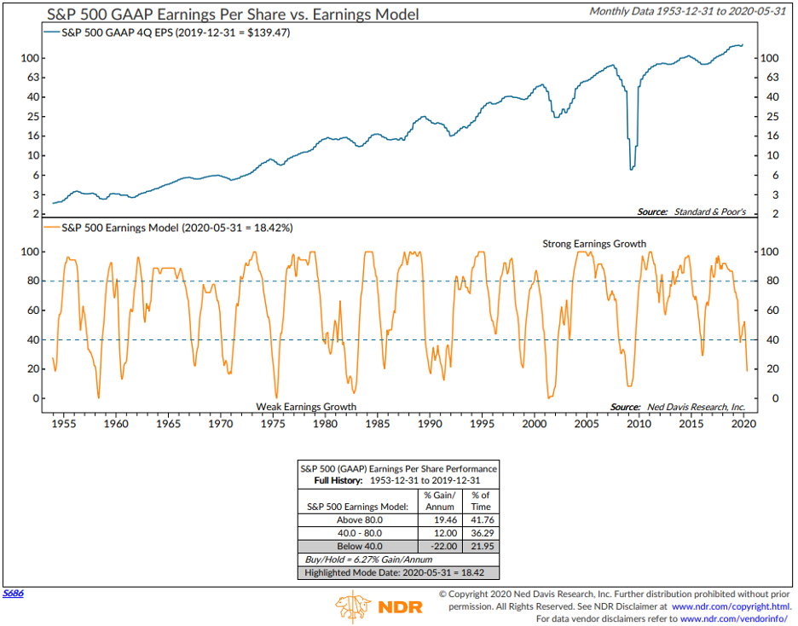Open the www.ndr.com/vendorinfo/ link

[733, 618]
